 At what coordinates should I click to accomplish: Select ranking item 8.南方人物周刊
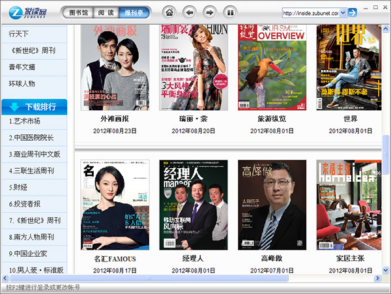coord(34,237)
